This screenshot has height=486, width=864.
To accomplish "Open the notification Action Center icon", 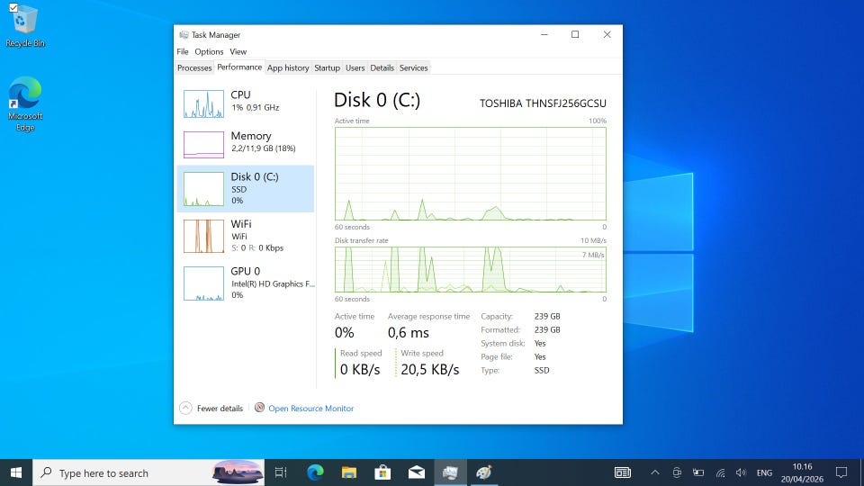I will click(841, 472).
